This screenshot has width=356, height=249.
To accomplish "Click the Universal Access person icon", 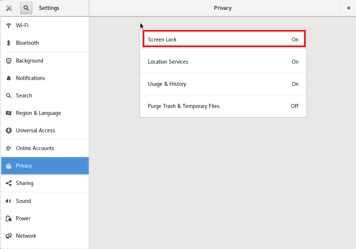I will (9, 130).
